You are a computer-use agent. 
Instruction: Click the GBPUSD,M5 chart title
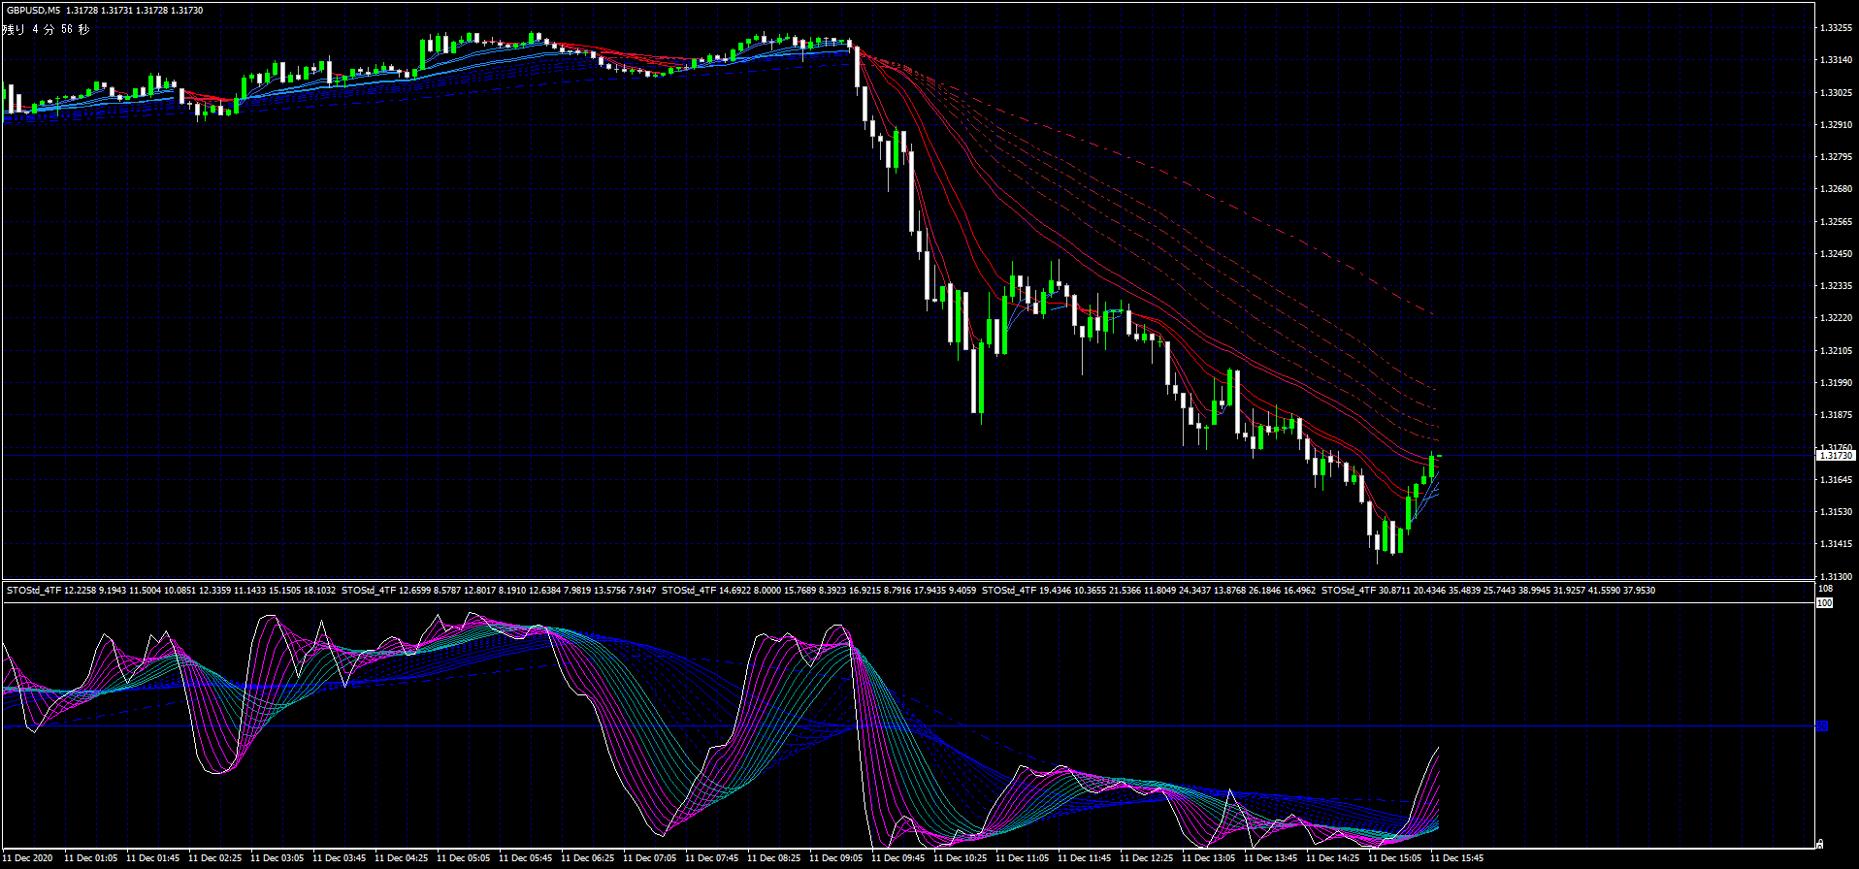[x=33, y=10]
